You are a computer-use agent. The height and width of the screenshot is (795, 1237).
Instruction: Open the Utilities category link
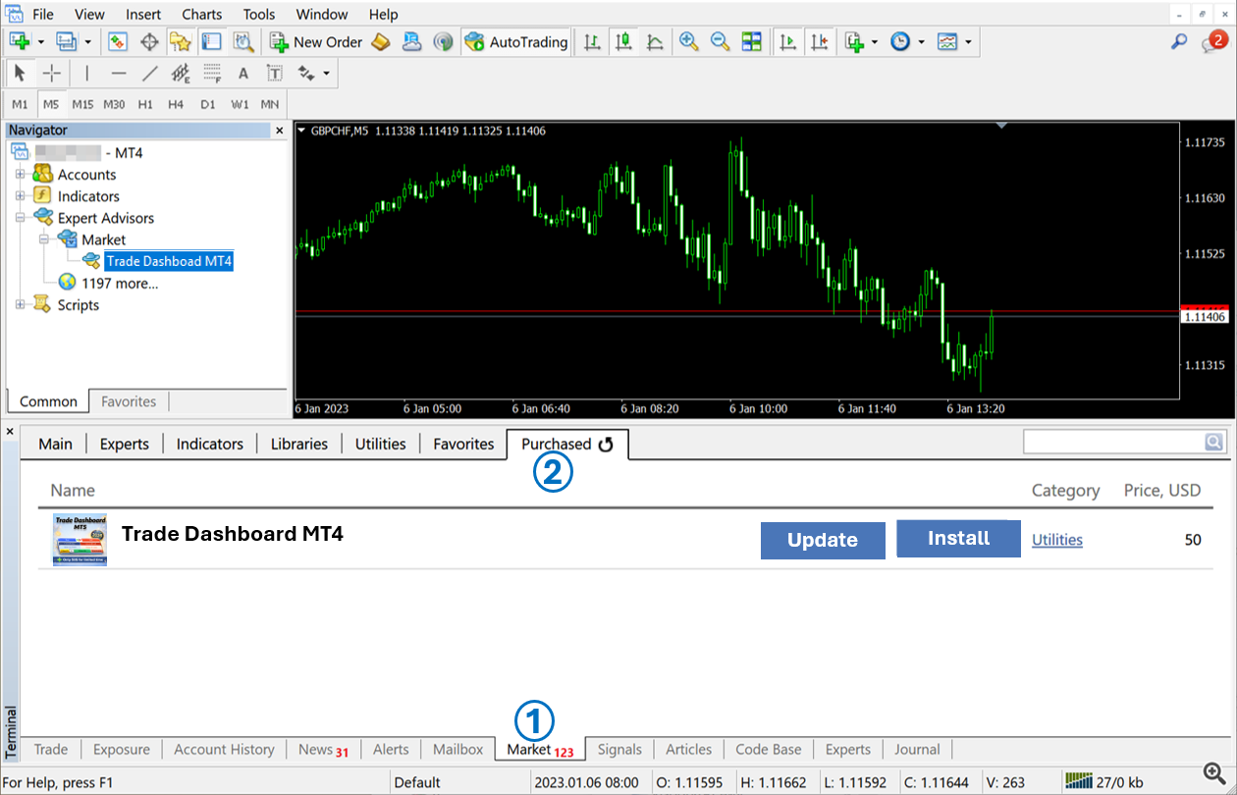1057,539
